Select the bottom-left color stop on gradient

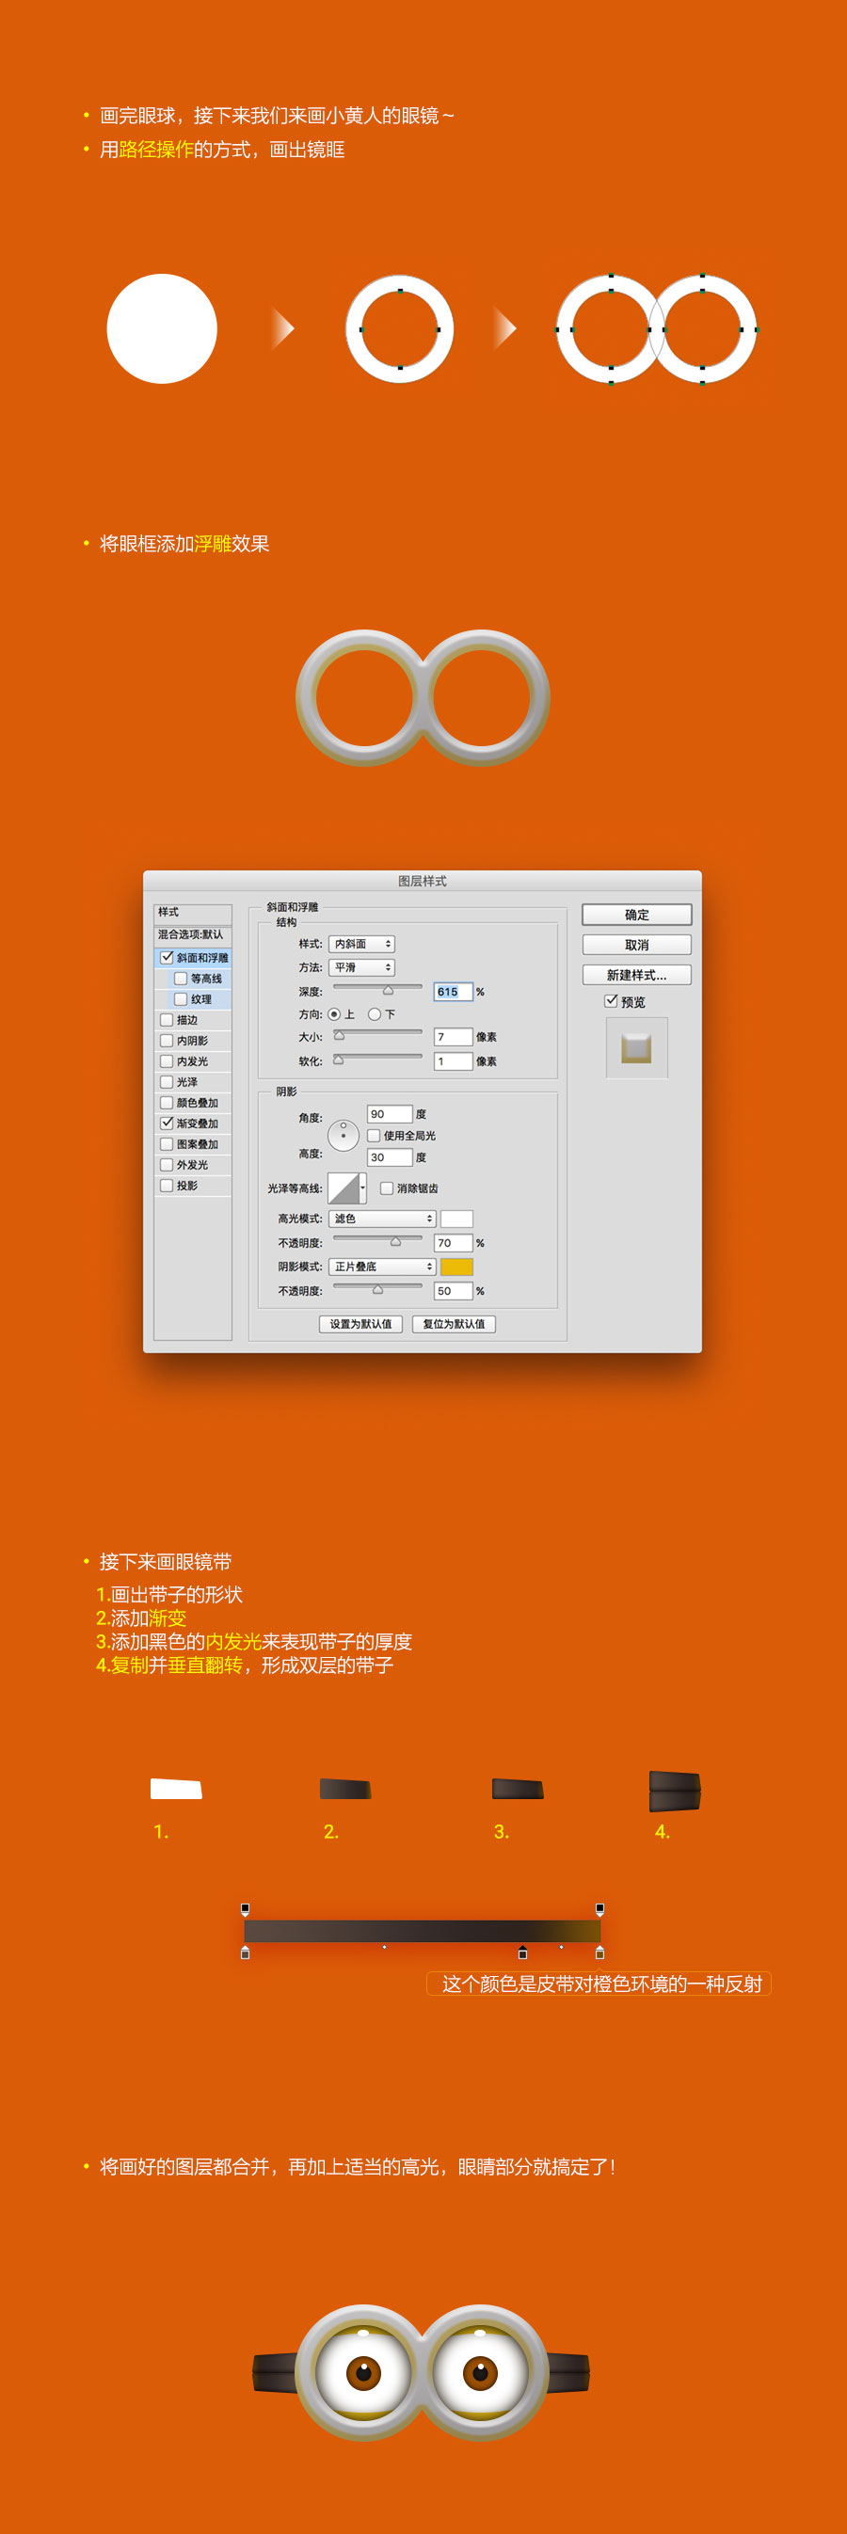click(245, 1952)
